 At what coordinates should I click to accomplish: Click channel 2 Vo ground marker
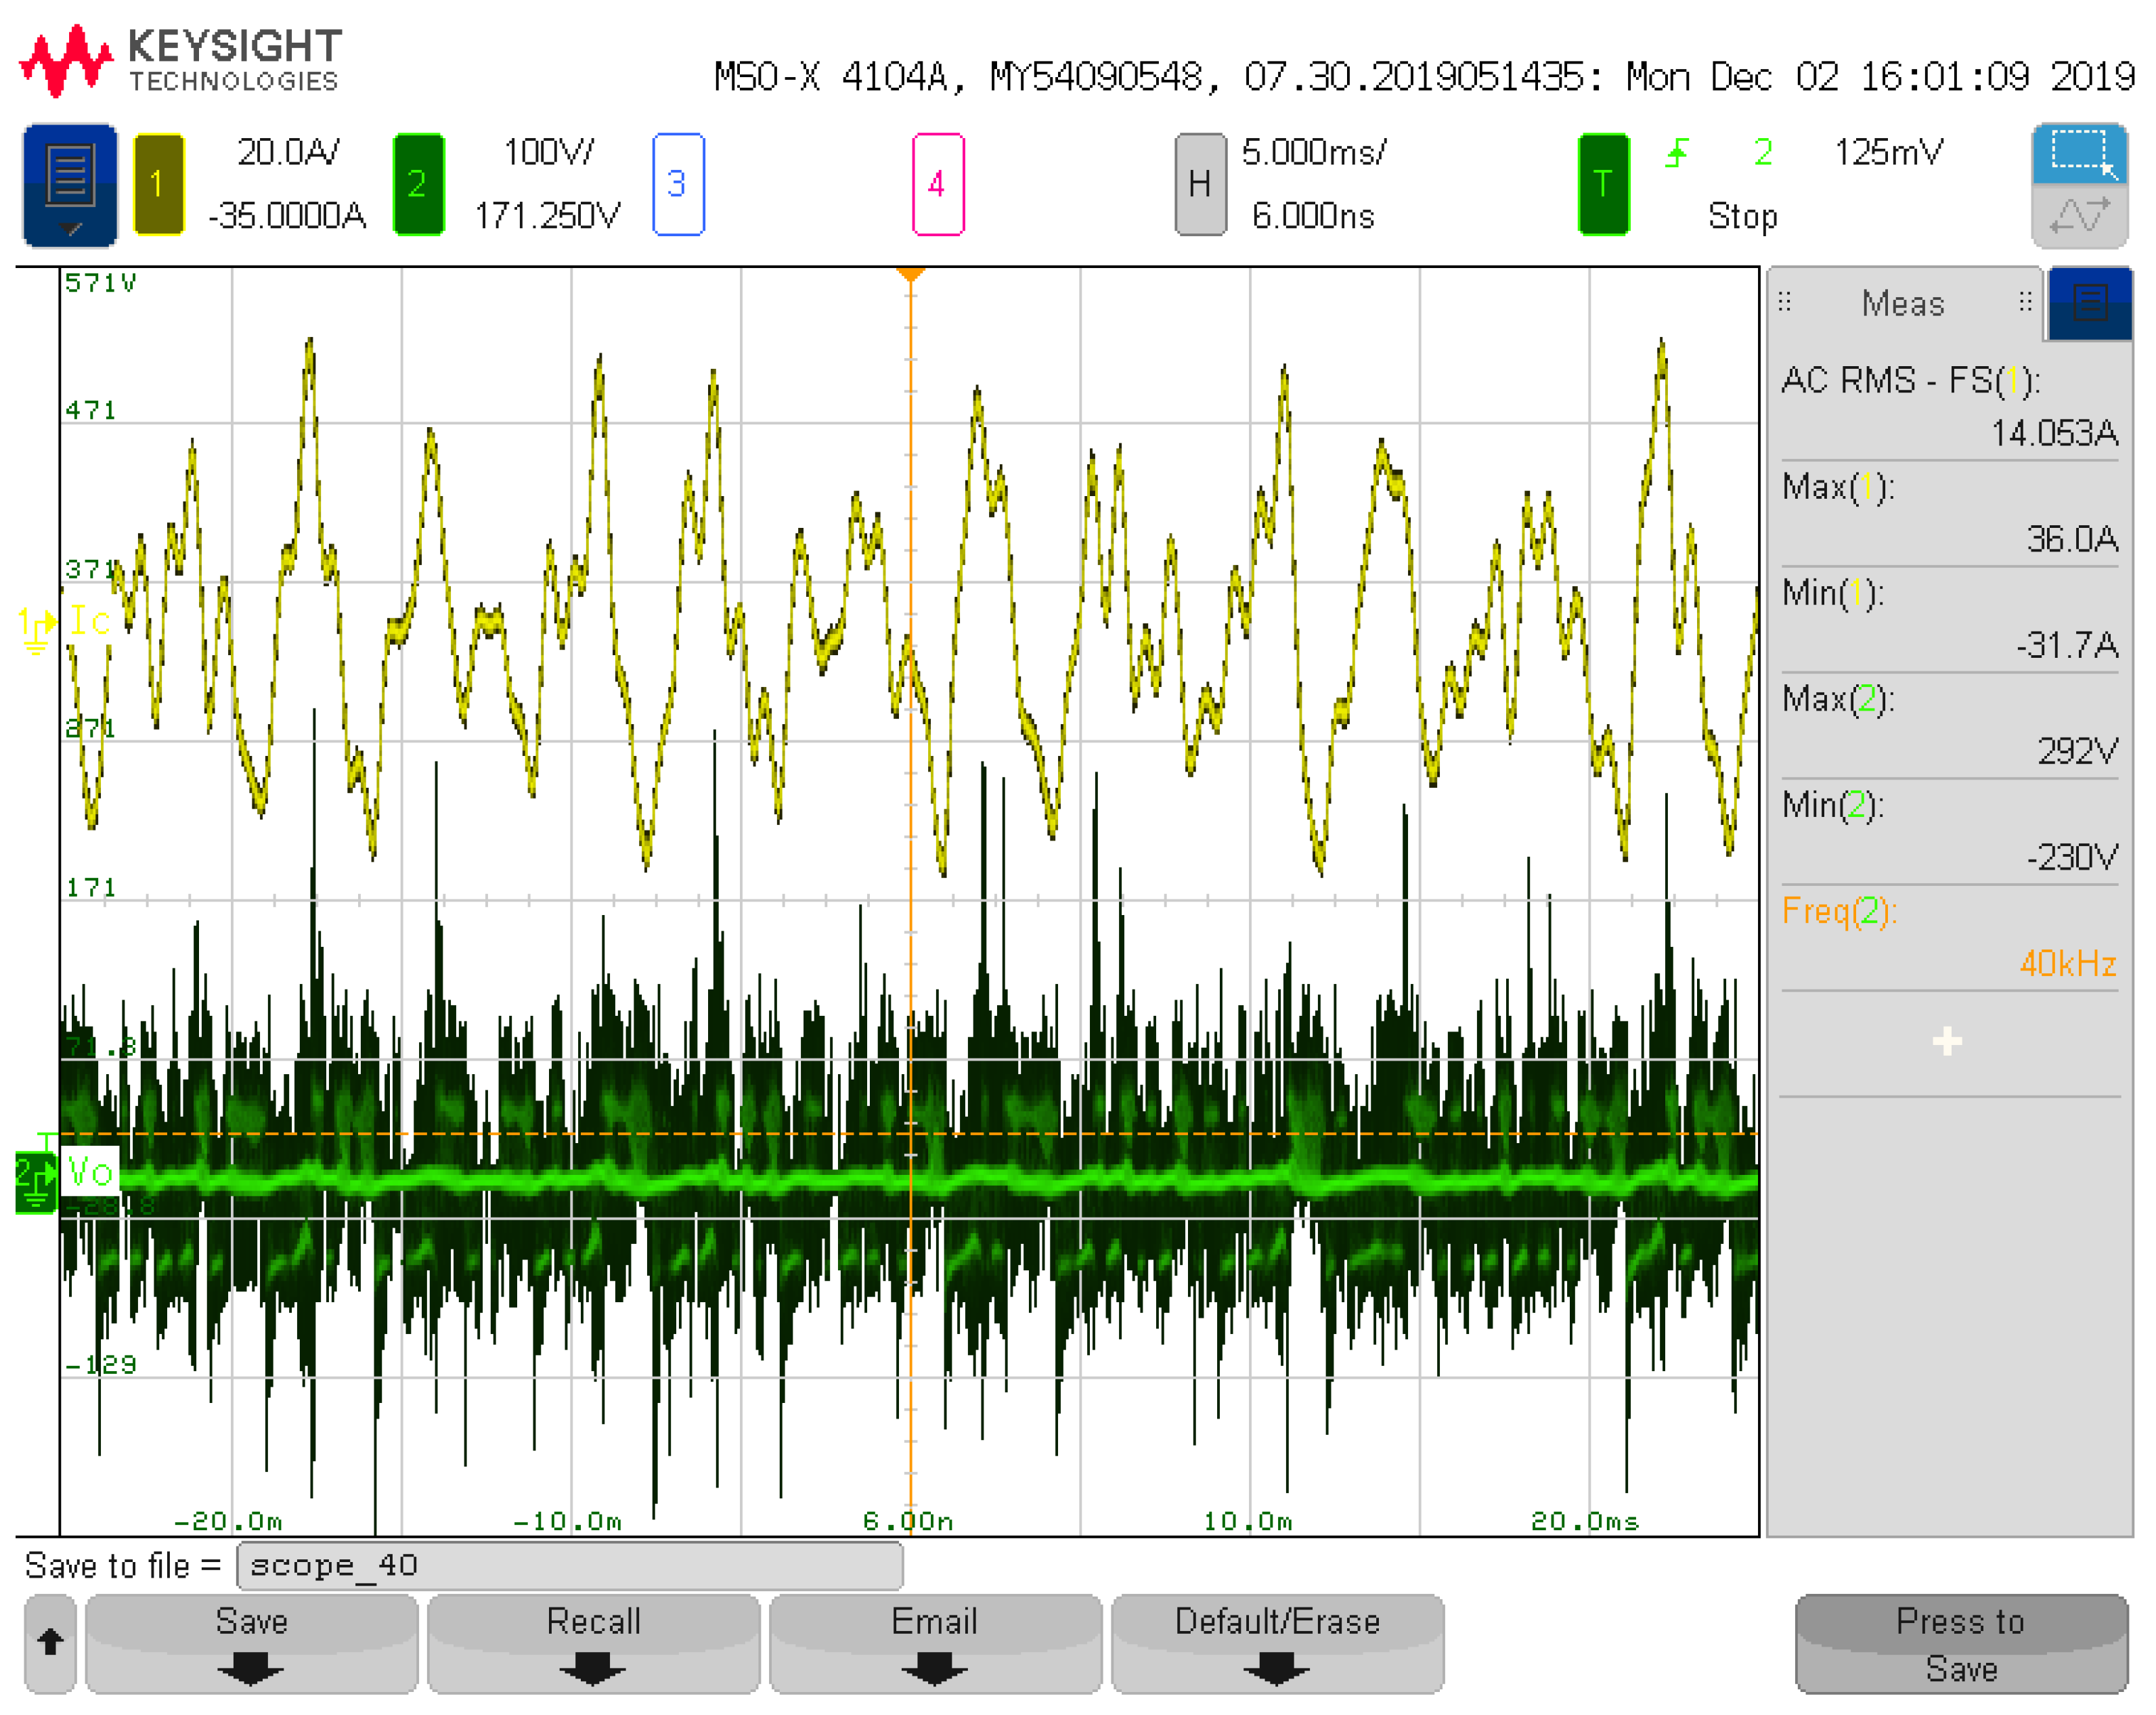click(x=36, y=1182)
